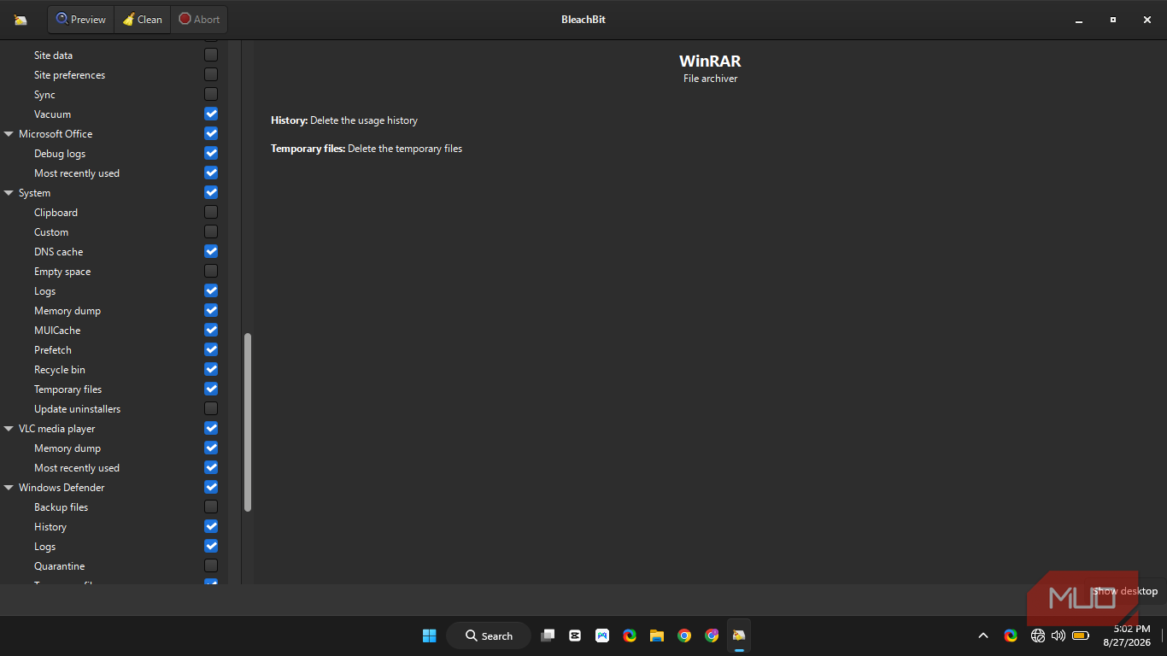Click the cleaner list vertical scrollbar
This screenshot has height=656, width=1167.
[x=248, y=422]
